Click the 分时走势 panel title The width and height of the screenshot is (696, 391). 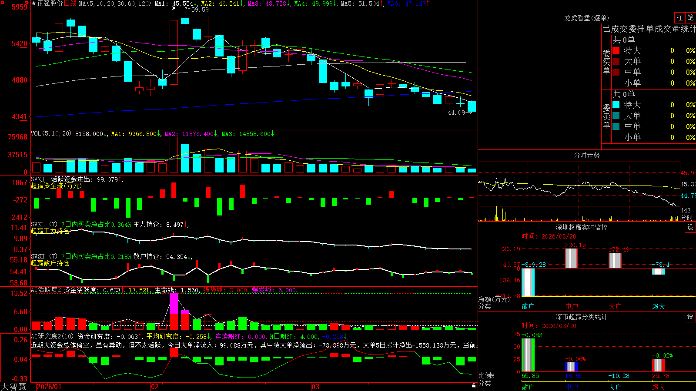pos(586,155)
